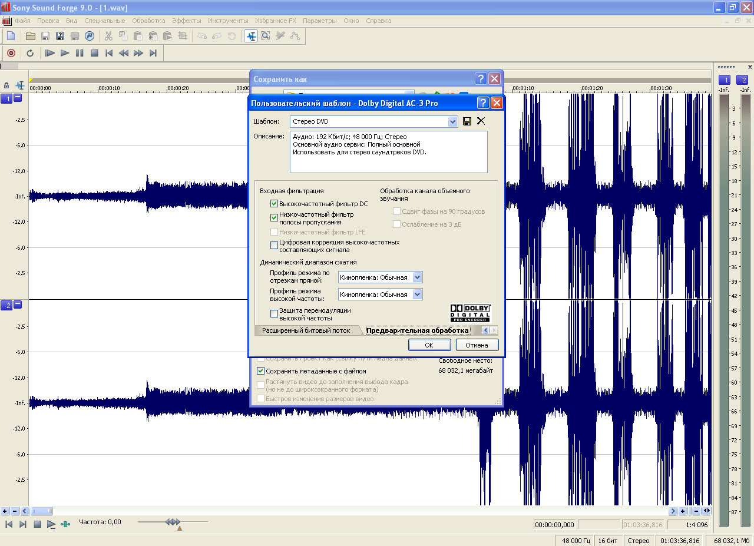Click the Отмена button
This screenshot has width=754, height=546.
click(x=477, y=345)
